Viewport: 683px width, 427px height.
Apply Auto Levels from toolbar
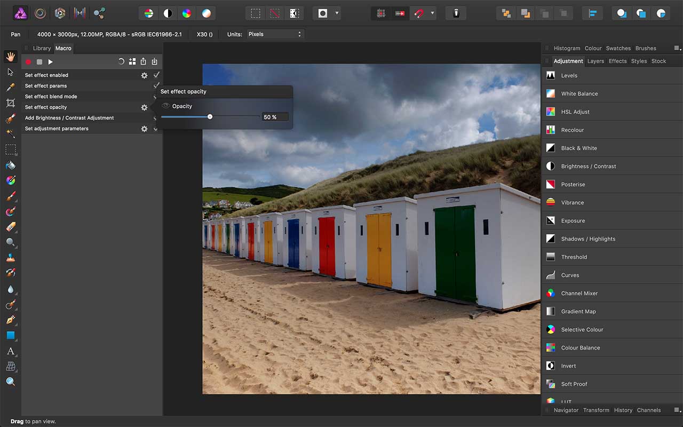(x=149, y=13)
